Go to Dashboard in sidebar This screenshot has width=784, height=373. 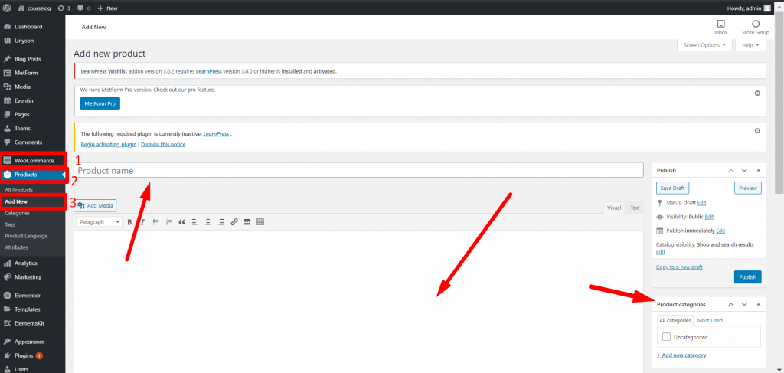point(28,27)
